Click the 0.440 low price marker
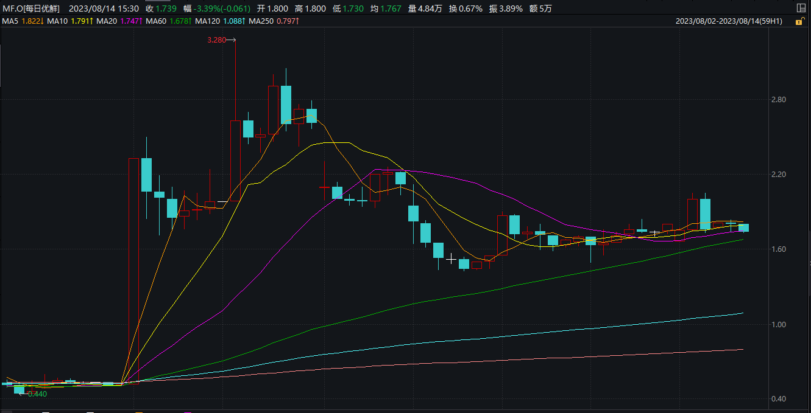The width and height of the screenshot is (811, 413). pos(38,394)
